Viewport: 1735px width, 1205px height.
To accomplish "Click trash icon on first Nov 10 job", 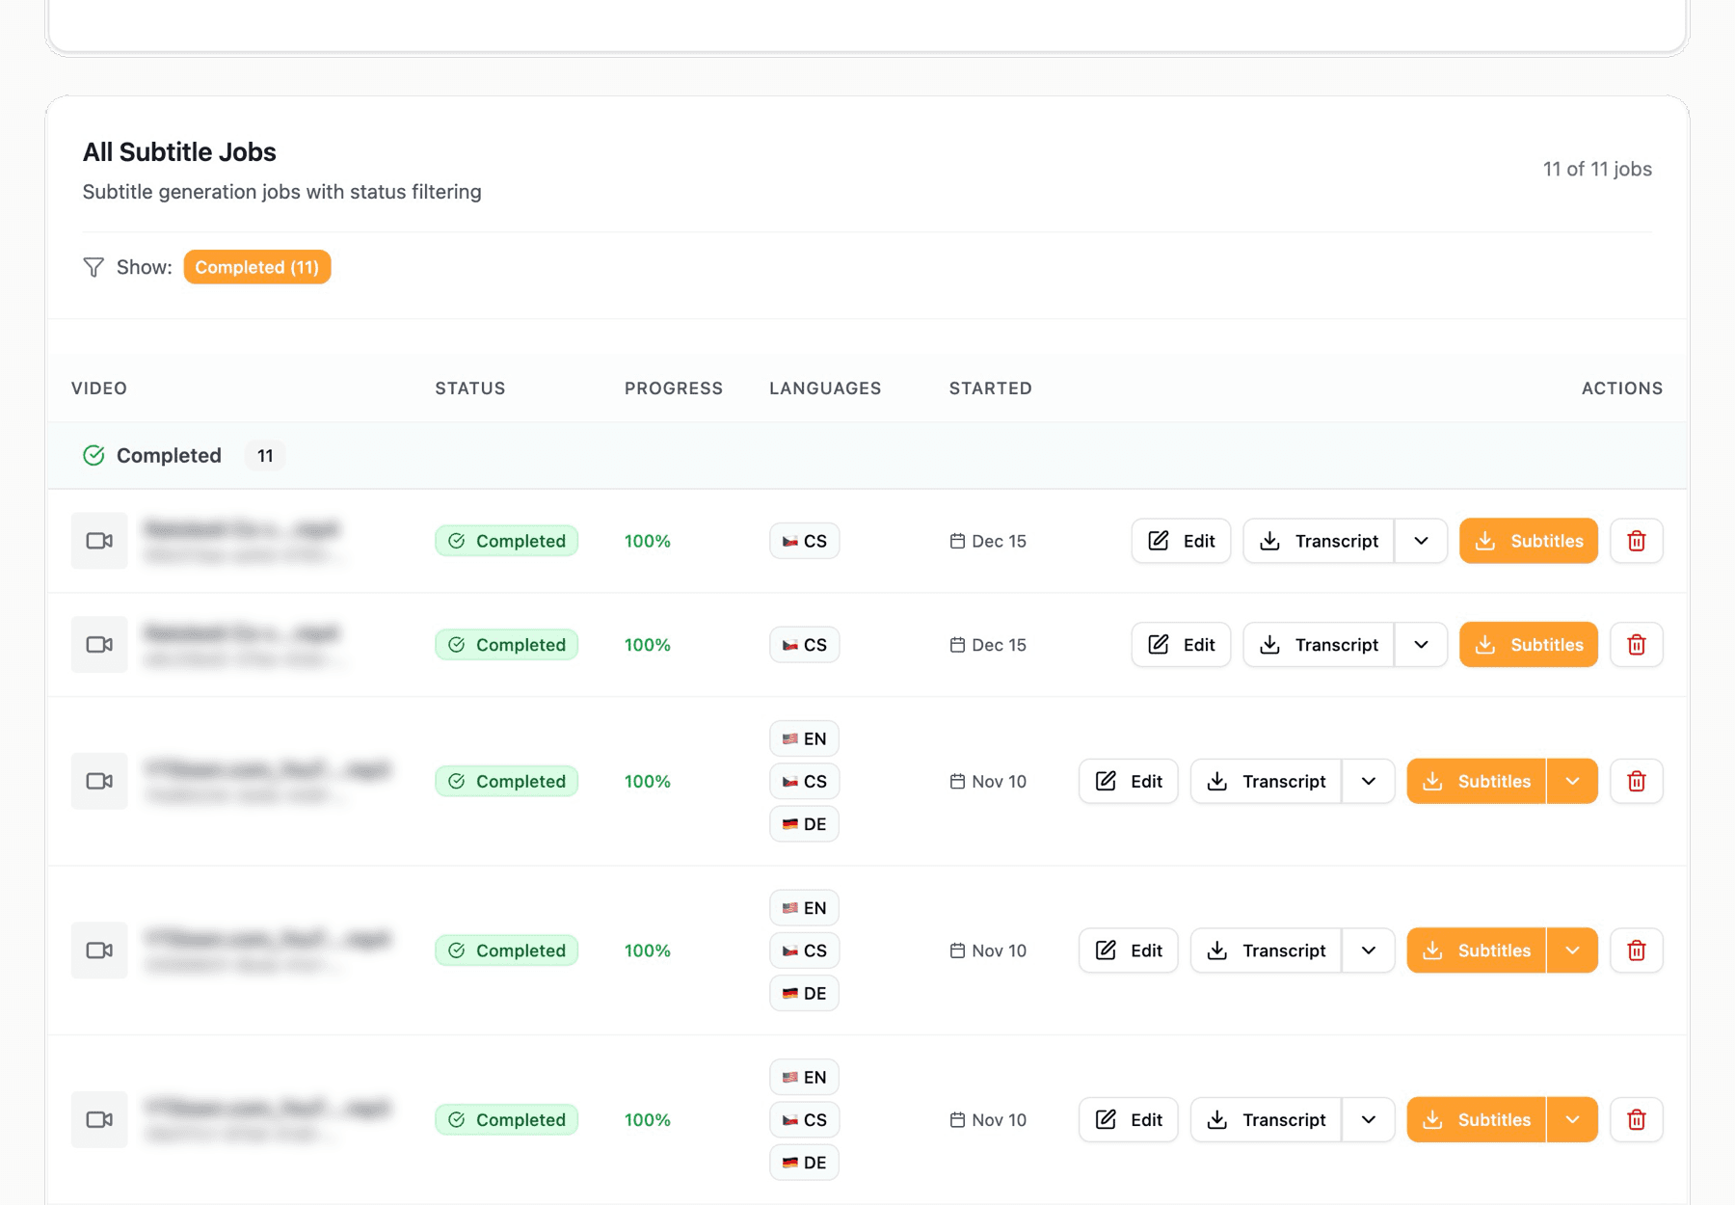I will point(1636,781).
